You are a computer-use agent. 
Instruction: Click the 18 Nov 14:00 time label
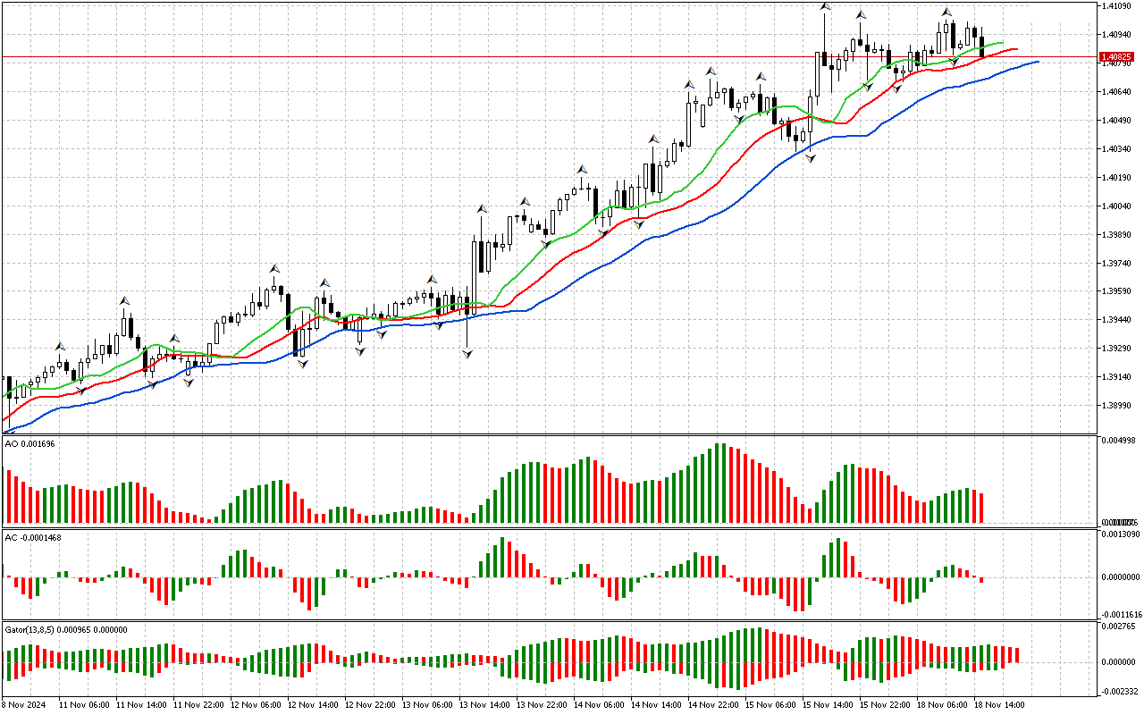[999, 705]
